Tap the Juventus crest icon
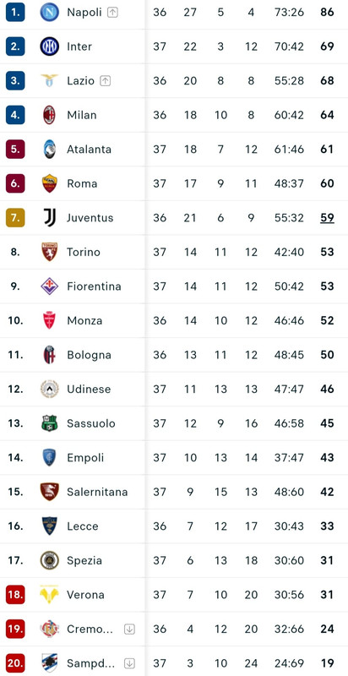348x676 pixels. coord(50,218)
